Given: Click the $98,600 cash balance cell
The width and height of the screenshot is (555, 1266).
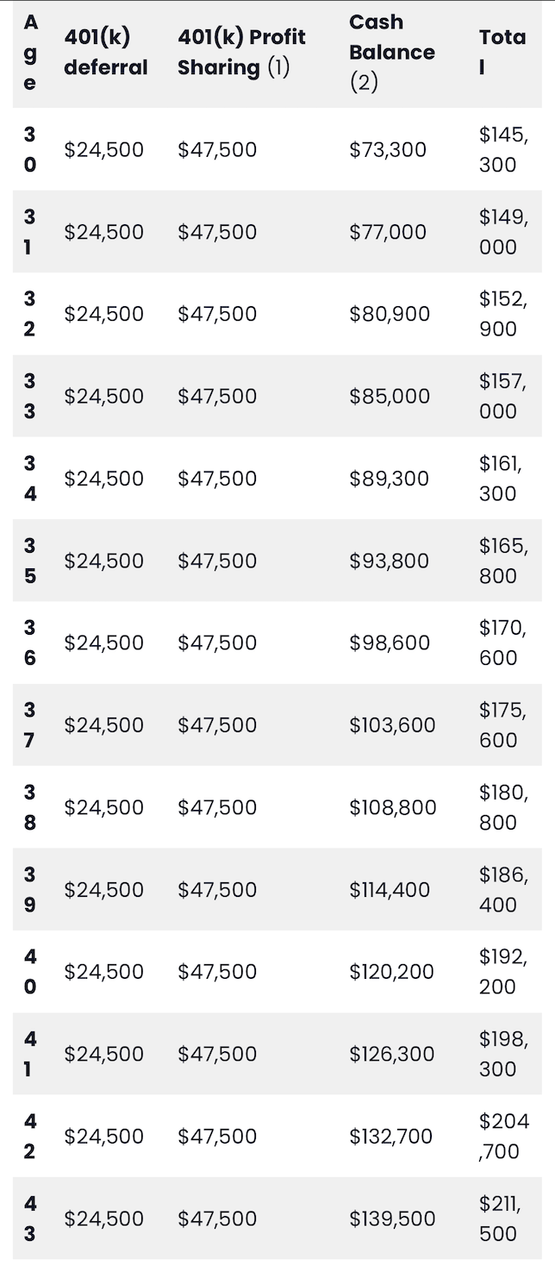Looking at the screenshot, I should pos(390,643).
